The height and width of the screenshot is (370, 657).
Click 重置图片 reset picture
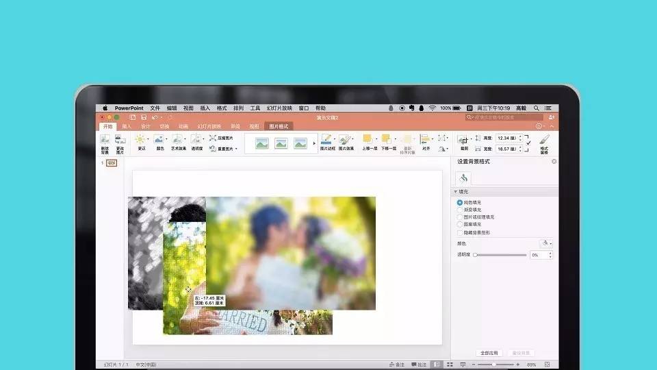point(221,149)
